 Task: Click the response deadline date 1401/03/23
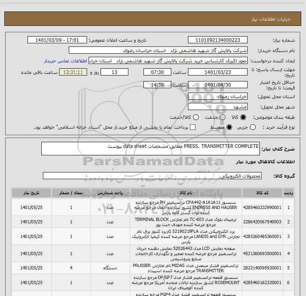[217, 72]
